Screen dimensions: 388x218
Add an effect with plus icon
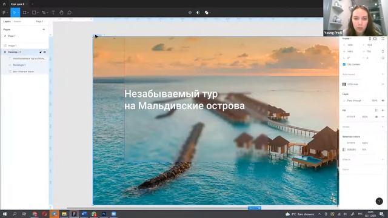pos(383,159)
